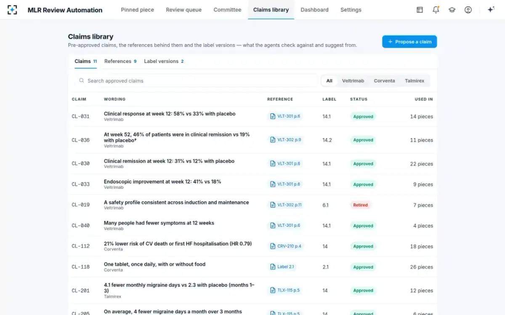Click document icon in CL-033 reference
Image resolution: width=505 pixels, height=315 pixels.
click(273, 184)
